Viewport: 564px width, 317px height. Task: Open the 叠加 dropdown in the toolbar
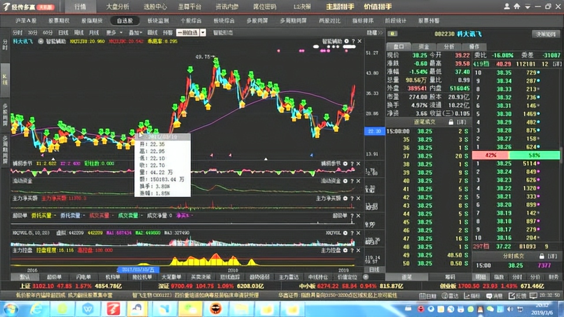click(x=135, y=32)
